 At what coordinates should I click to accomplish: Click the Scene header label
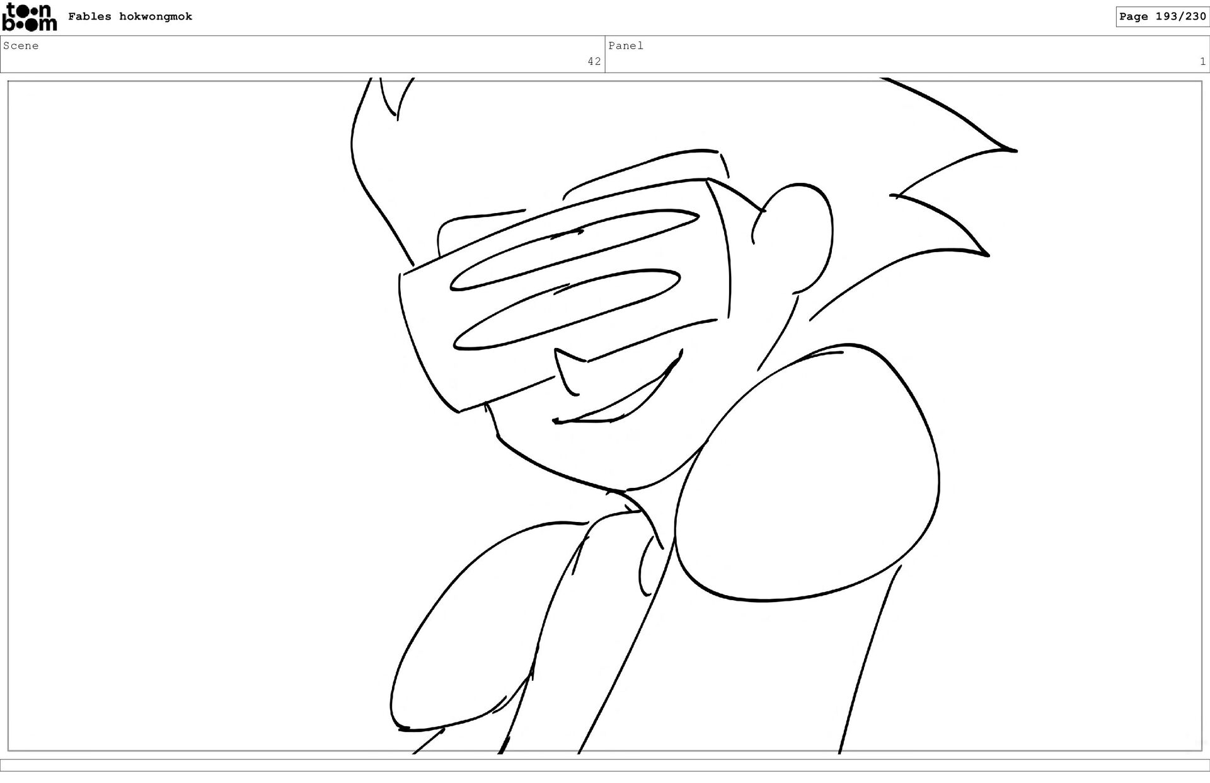(x=21, y=45)
